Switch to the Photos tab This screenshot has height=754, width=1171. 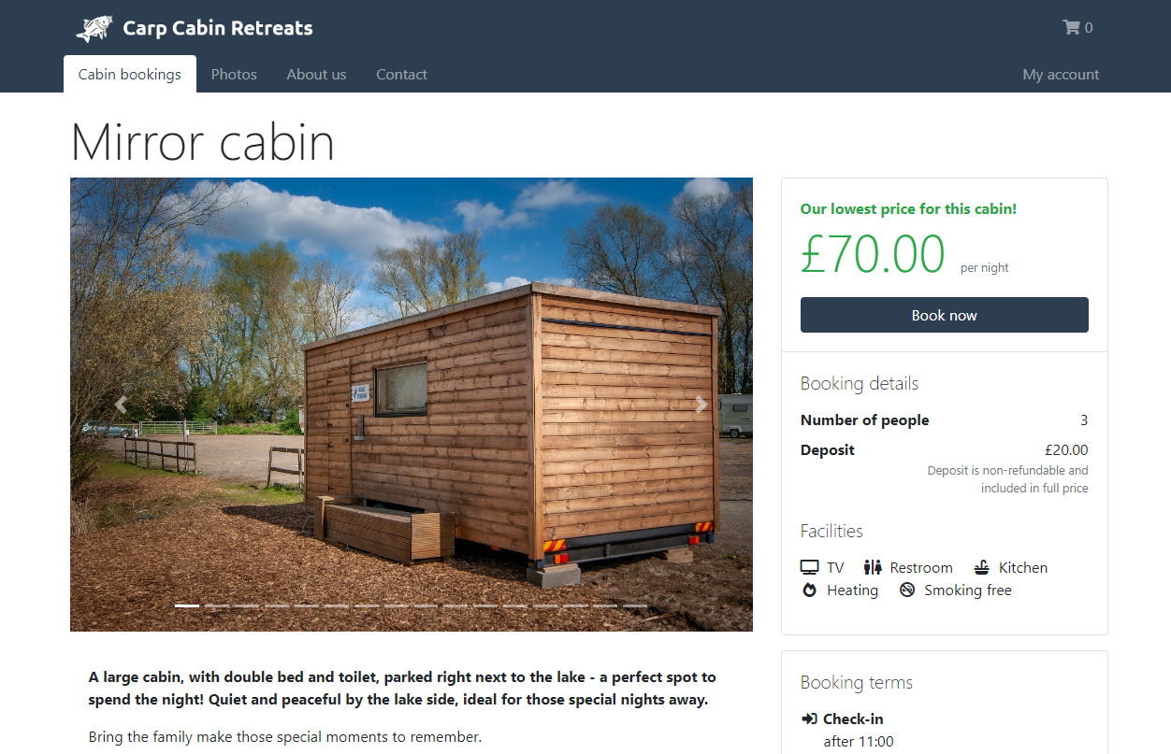234,74
